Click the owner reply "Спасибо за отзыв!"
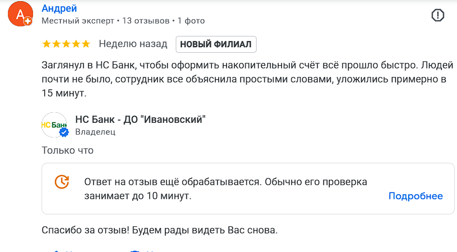 160,230
